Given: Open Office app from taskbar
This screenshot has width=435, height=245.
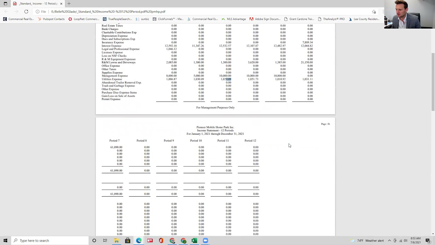Looking at the screenshot, I should tap(161, 241).
